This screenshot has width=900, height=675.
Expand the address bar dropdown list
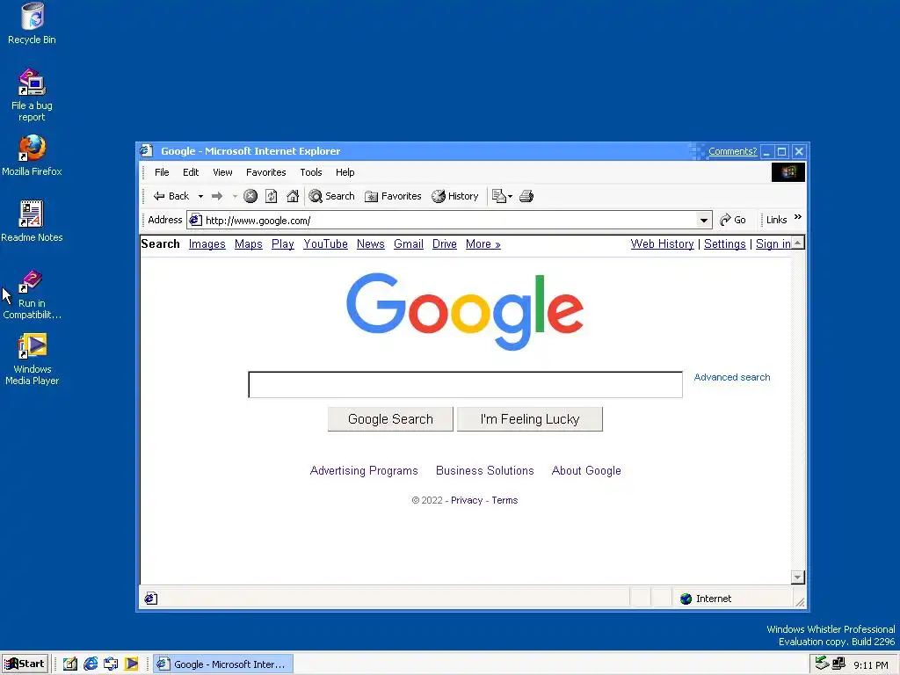704,221
